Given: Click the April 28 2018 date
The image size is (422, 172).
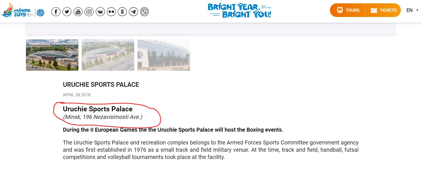Looking at the screenshot, I should click(77, 95).
